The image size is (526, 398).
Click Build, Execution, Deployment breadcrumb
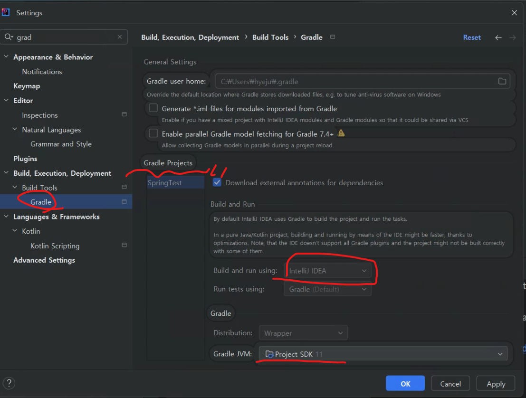click(190, 37)
